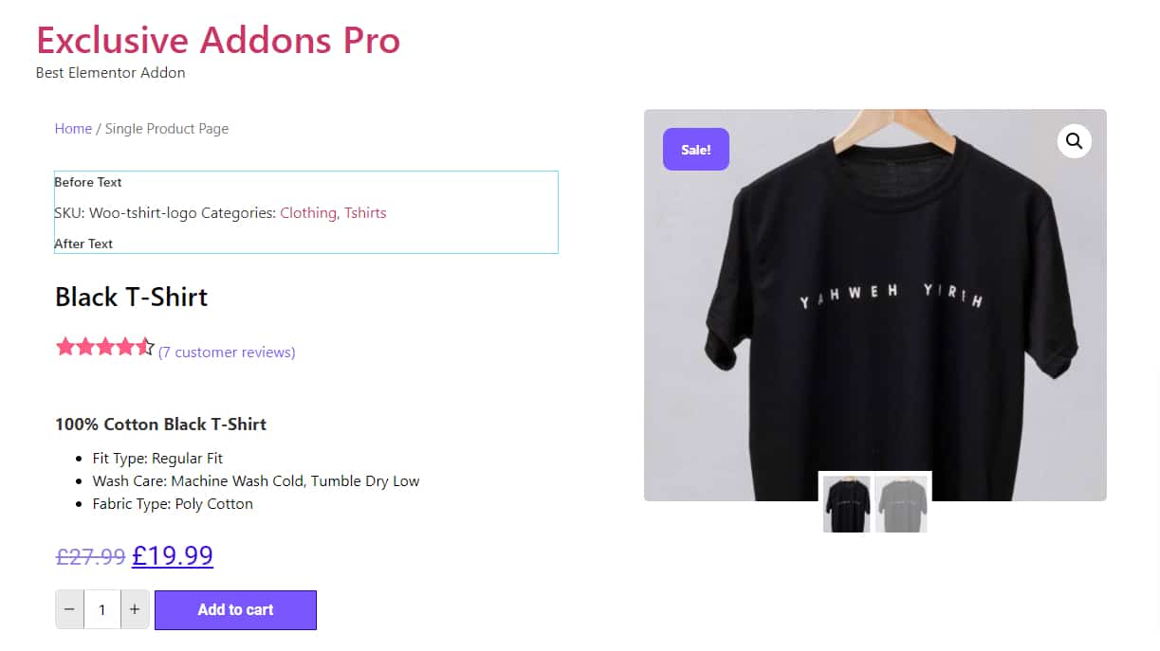Image resolution: width=1160 pixels, height=651 pixels.
Task: Select the black t-shirt thumbnail
Action: [x=847, y=504]
